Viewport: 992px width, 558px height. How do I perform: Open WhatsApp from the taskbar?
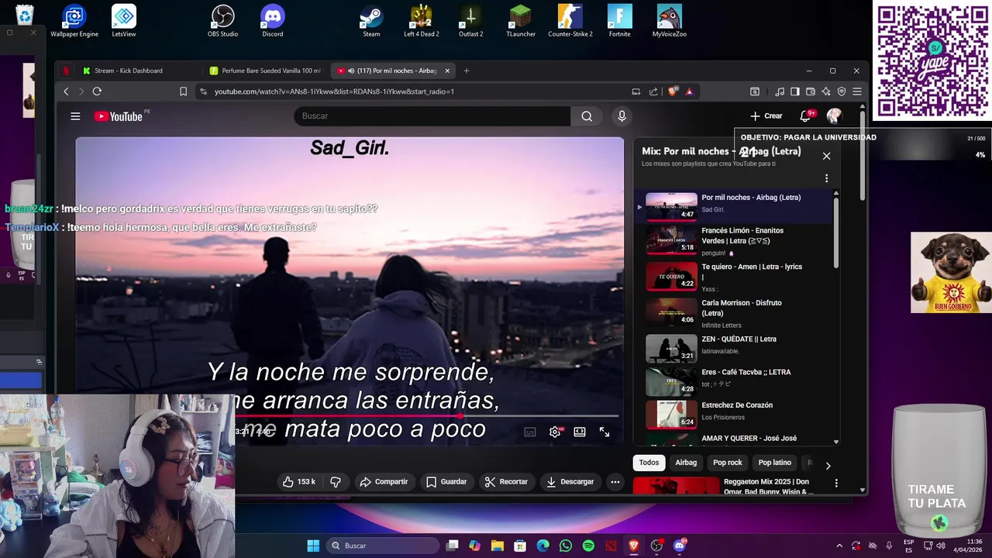(566, 546)
